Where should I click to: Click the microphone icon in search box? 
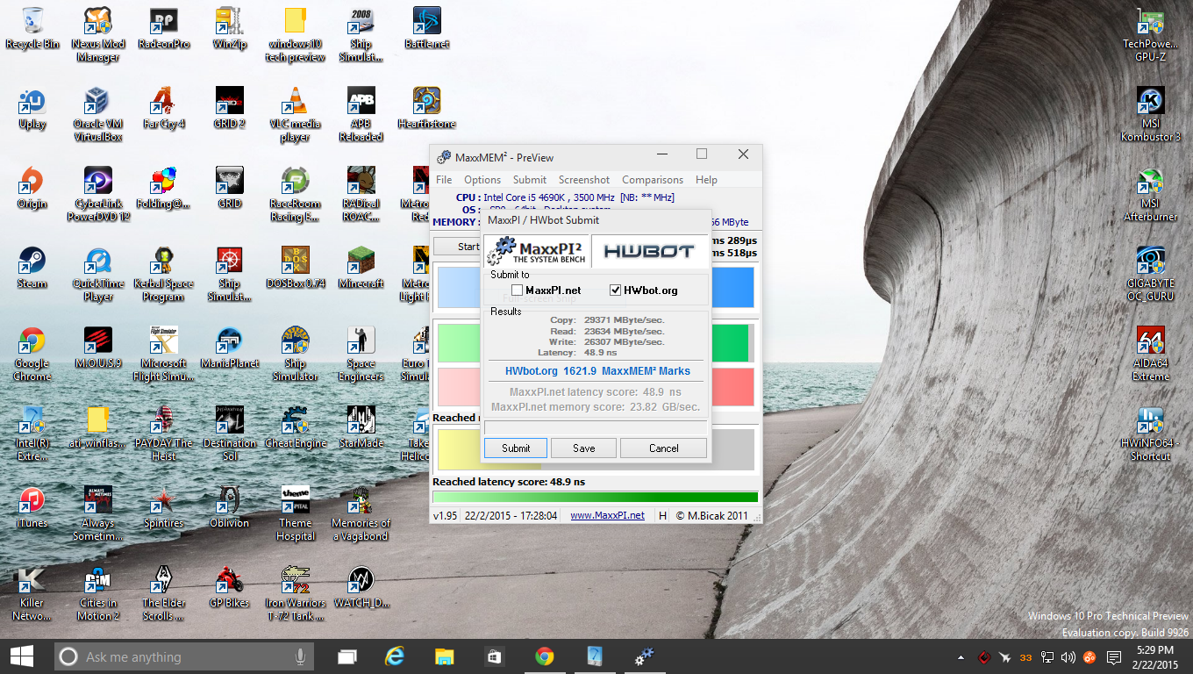coord(300,656)
